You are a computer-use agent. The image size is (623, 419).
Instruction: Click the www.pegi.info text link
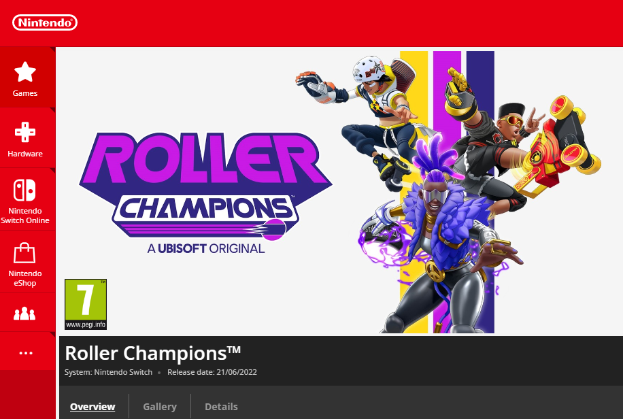point(86,324)
